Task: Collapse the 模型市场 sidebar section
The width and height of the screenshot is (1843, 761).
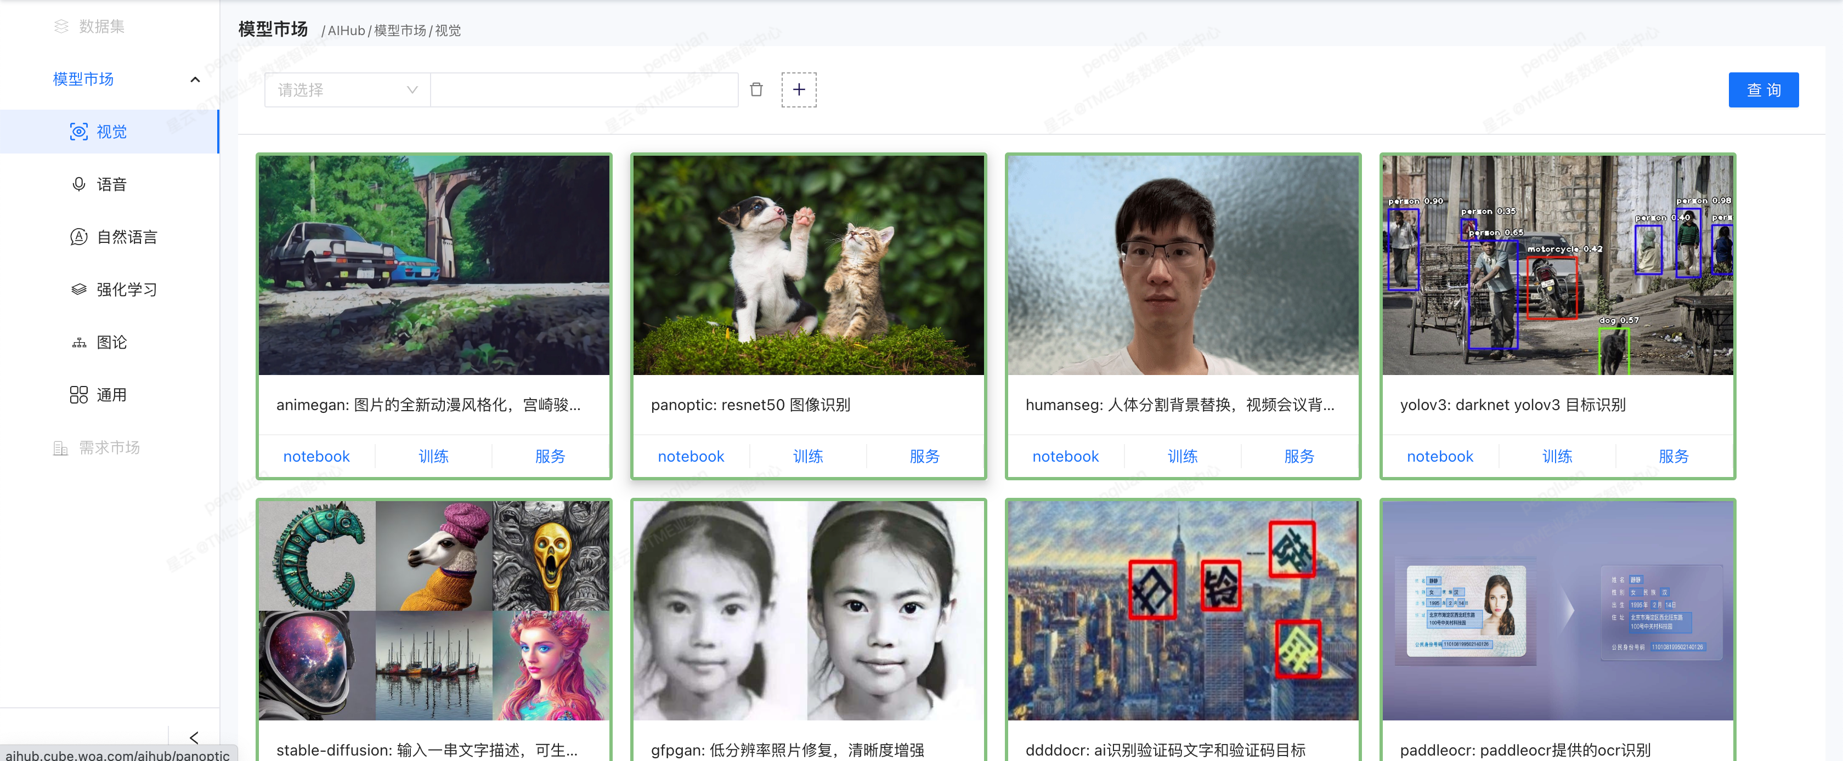Action: [x=195, y=79]
